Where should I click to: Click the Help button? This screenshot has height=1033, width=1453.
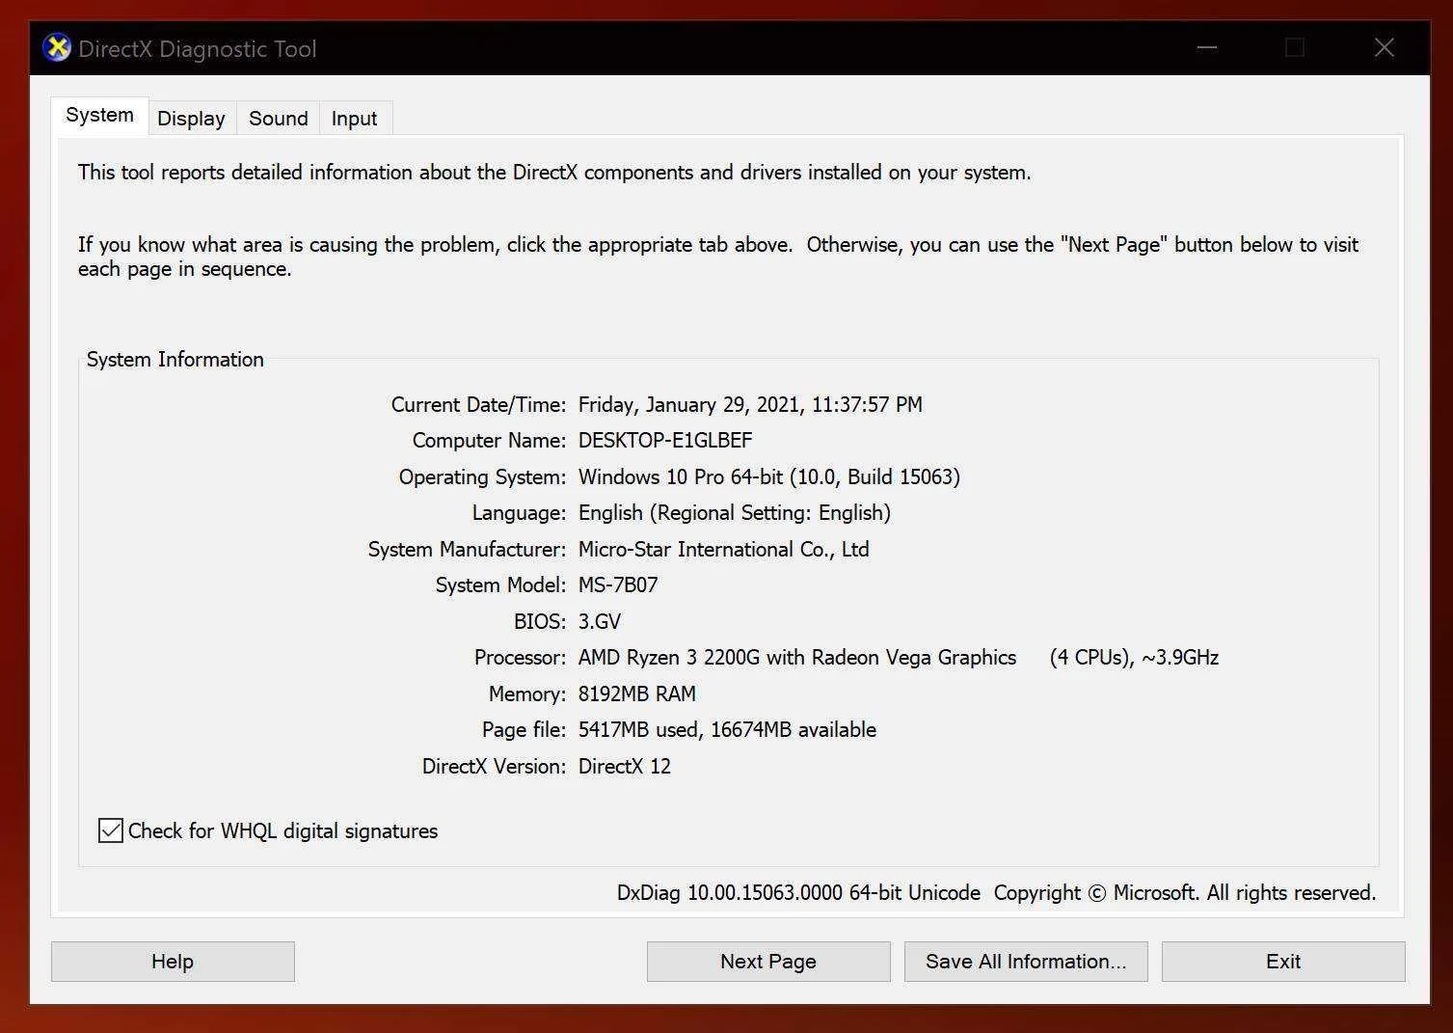[173, 962]
